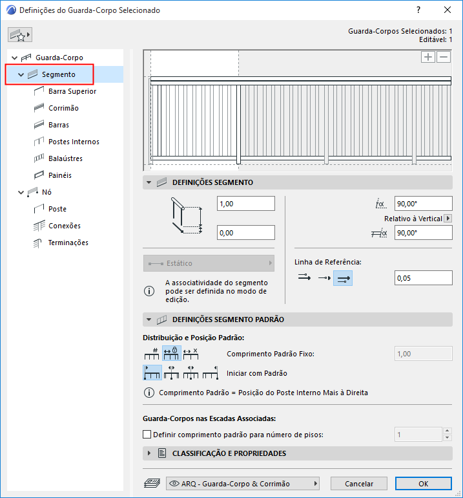The width and height of the screenshot is (463, 498).
Task: Select Poste in the tree
Action: click(x=57, y=209)
